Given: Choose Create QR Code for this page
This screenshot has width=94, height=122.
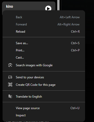Looking at the screenshot, I should pos(44,85).
